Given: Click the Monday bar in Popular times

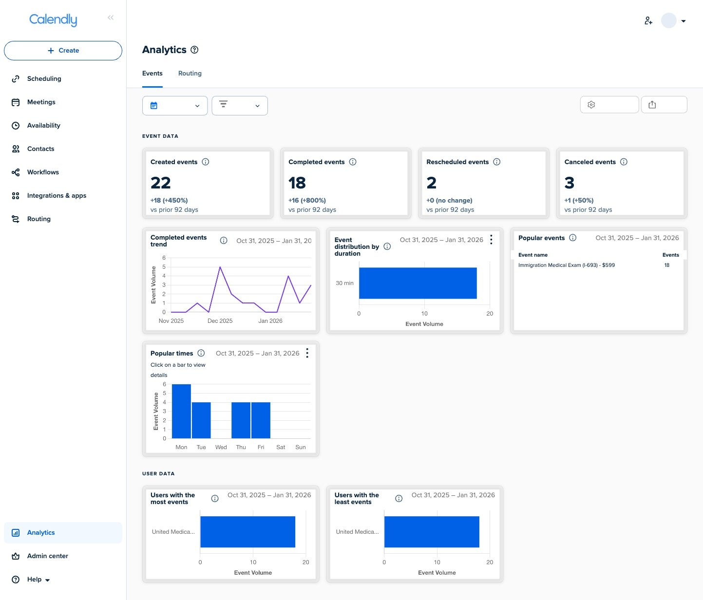Looking at the screenshot, I should coord(181,411).
